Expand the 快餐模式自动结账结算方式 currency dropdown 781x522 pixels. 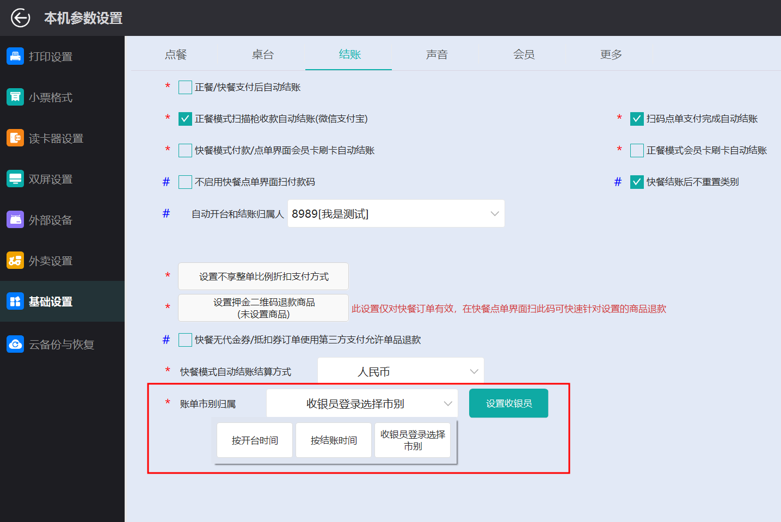click(401, 371)
